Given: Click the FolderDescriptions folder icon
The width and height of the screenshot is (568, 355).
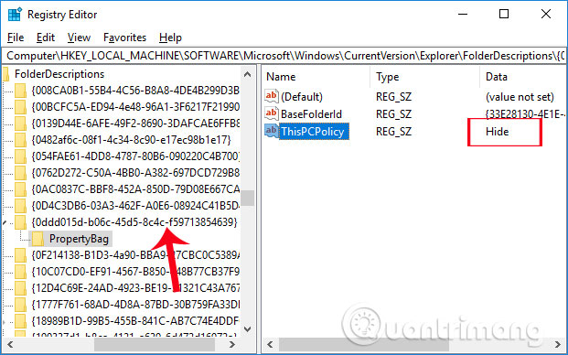Looking at the screenshot, I should tap(5, 74).
